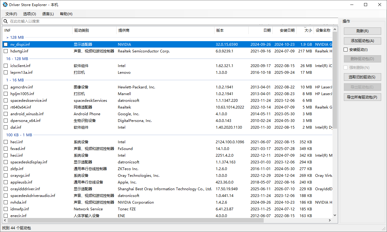Click 选取旧的驱动(S) button
387x232 pixels.
coord(363,77)
